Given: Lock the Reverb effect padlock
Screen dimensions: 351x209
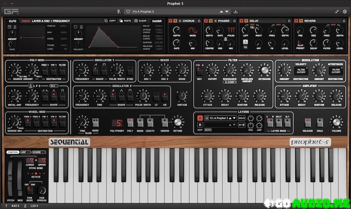Looking at the screenshot, I should click(x=344, y=21).
